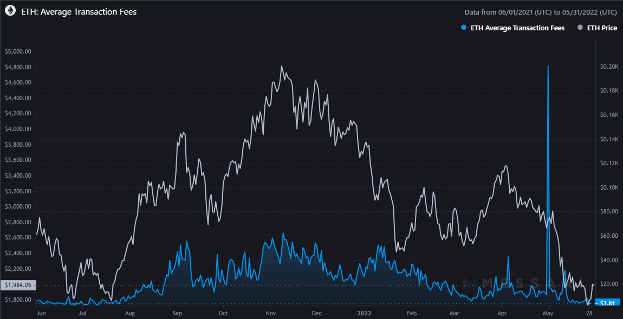This screenshot has width=623, height=319.
Task: Click the data date range text
Action: (540, 12)
